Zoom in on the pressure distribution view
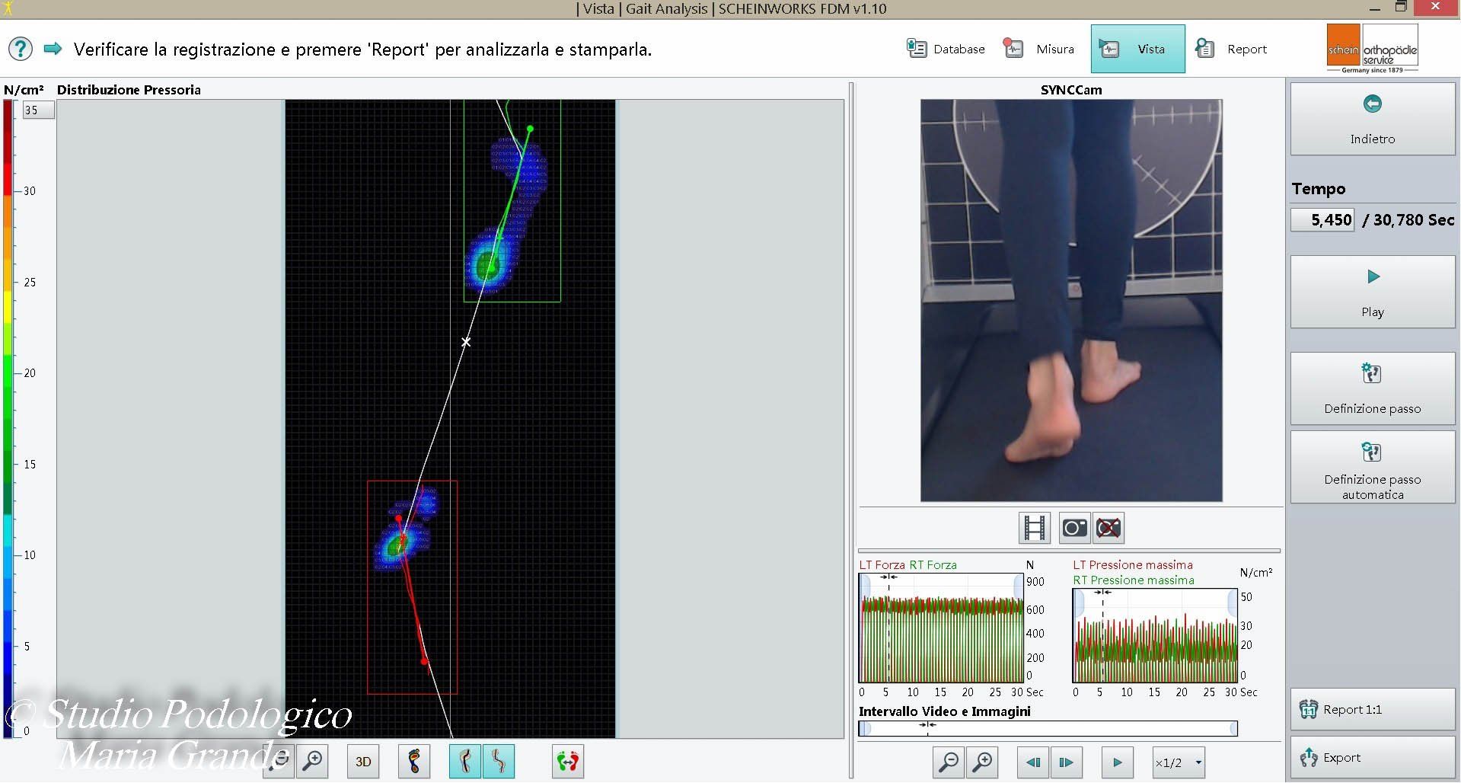Image resolution: width=1461 pixels, height=783 pixels. (313, 761)
